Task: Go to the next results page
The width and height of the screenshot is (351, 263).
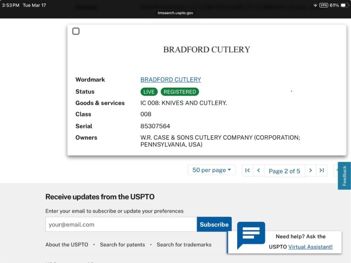Action: (x=310, y=171)
